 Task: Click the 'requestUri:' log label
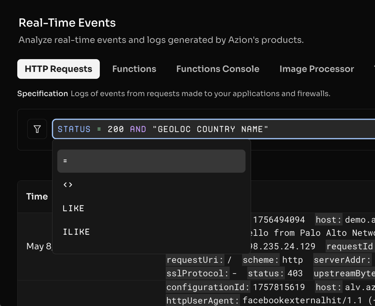[195, 260]
